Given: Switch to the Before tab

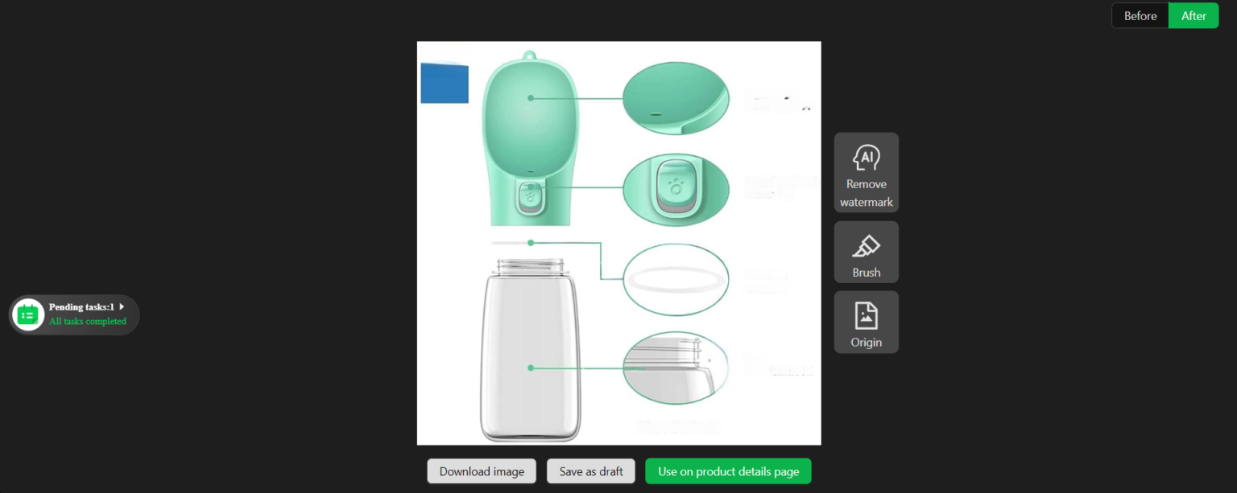Looking at the screenshot, I should 1140,15.
